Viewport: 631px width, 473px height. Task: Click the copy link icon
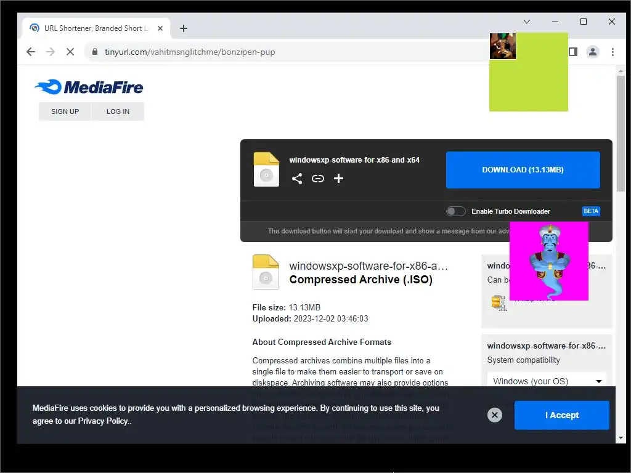click(318, 179)
